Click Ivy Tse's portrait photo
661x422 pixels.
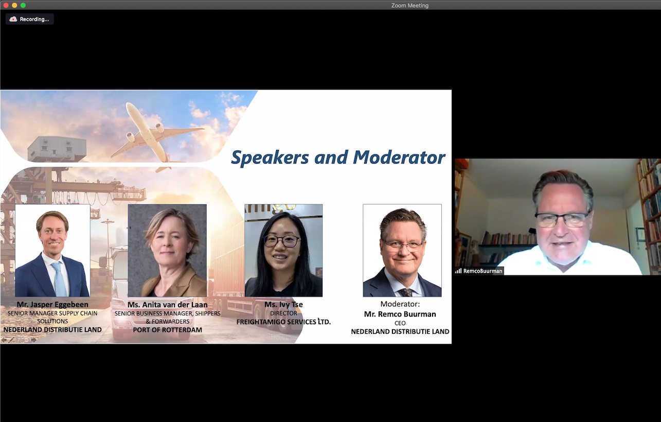283,251
